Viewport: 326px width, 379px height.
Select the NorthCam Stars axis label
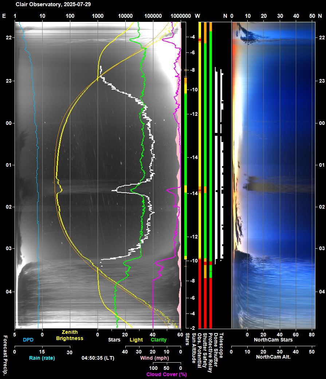click(x=273, y=340)
